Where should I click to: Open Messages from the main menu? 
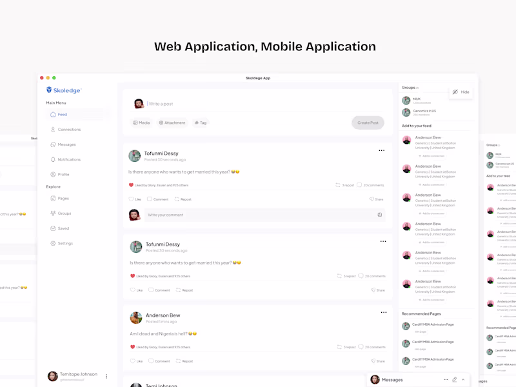coord(52,144)
